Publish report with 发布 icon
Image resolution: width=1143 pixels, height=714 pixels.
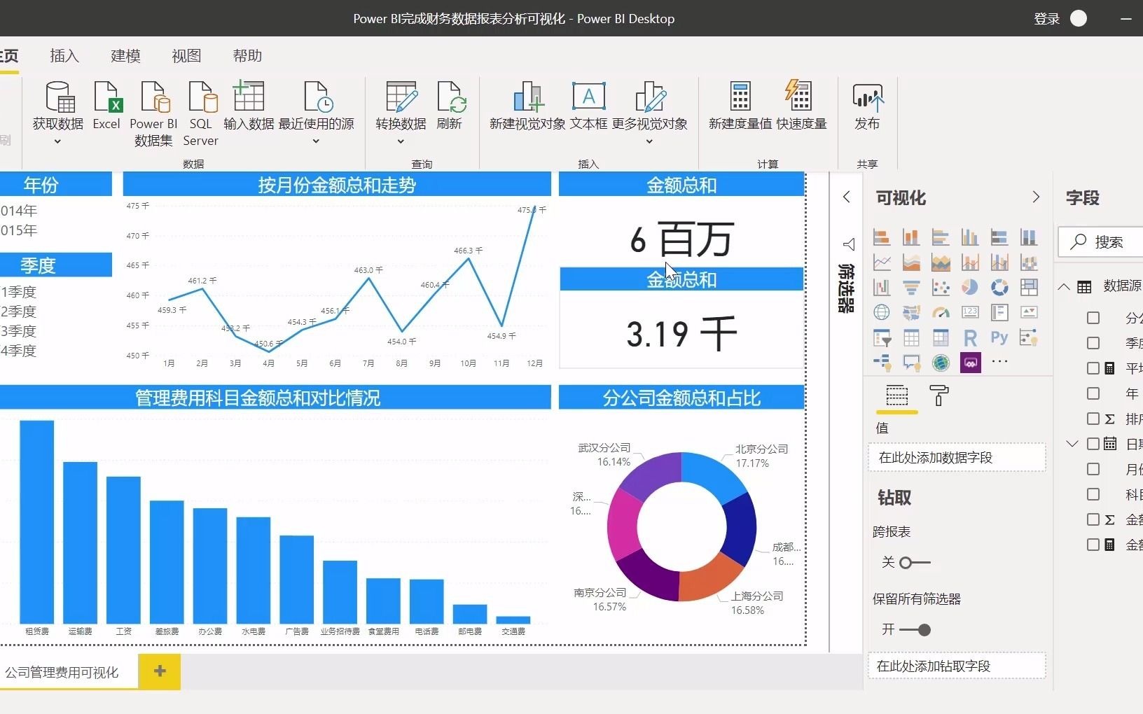tap(867, 97)
